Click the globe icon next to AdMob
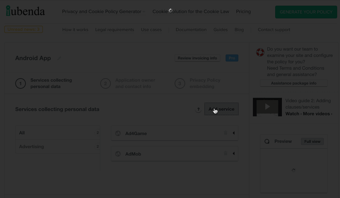Image resolution: width=340 pixels, height=198 pixels. pyautogui.click(x=118, y=154)
